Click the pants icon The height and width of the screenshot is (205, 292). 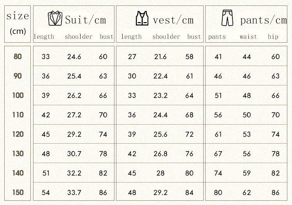pyautogui.click(x=227, y=18)
